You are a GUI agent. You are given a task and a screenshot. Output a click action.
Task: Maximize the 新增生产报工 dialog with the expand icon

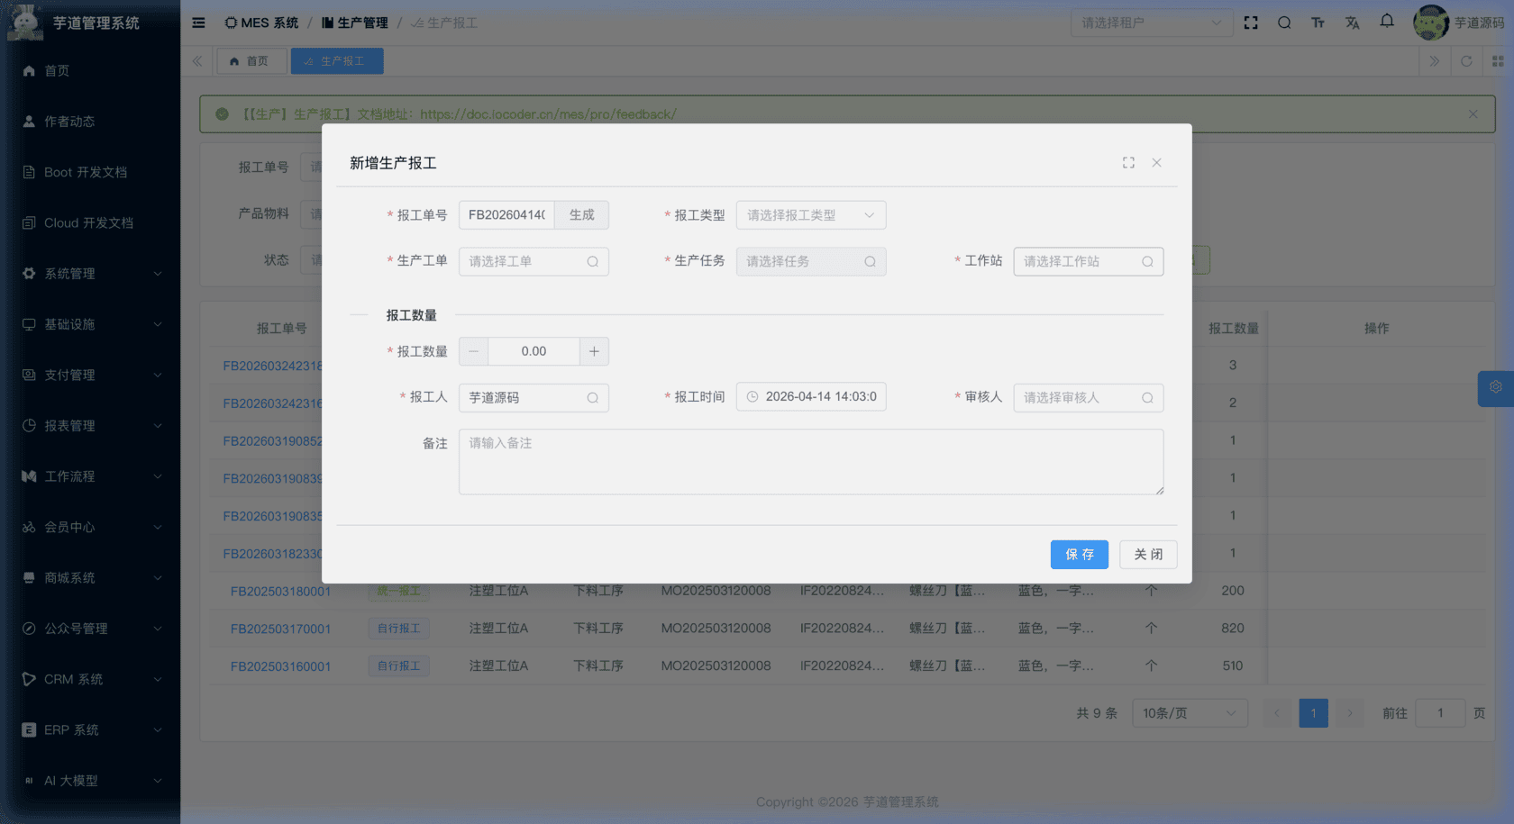click(x=1128, y=162)
